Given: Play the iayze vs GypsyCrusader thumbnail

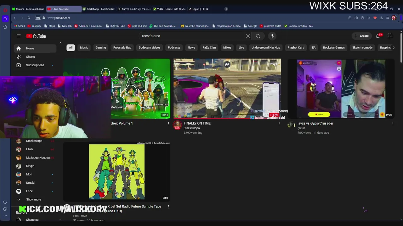Looking at the screenshot, I should [x=341, y=89].
